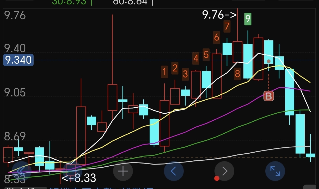The height and width of the screenshot is (189, 319).
Task: Zoom in with the plus button
Action: (123, 171)
